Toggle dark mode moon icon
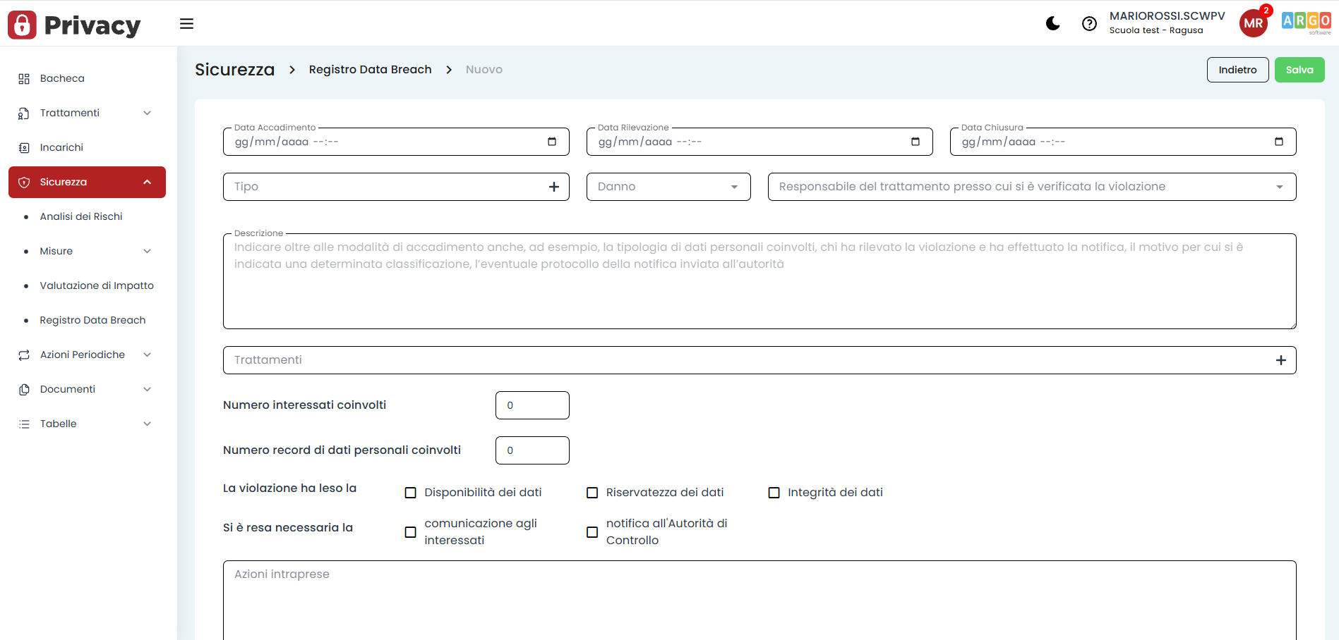Viewport: 1339px width, 640px height. click(x=1052, y=24)
